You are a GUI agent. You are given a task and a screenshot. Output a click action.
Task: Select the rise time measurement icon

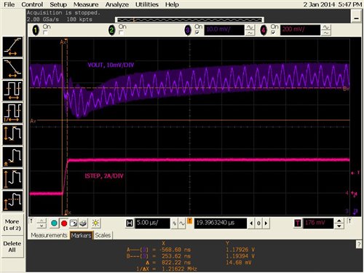(x=13, y=47)
